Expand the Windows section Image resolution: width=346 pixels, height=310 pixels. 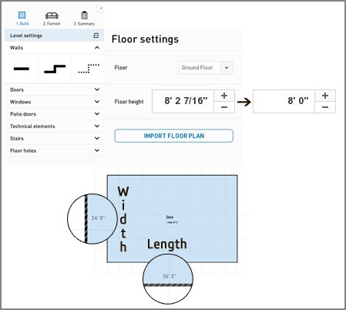[x=97, y=102]
